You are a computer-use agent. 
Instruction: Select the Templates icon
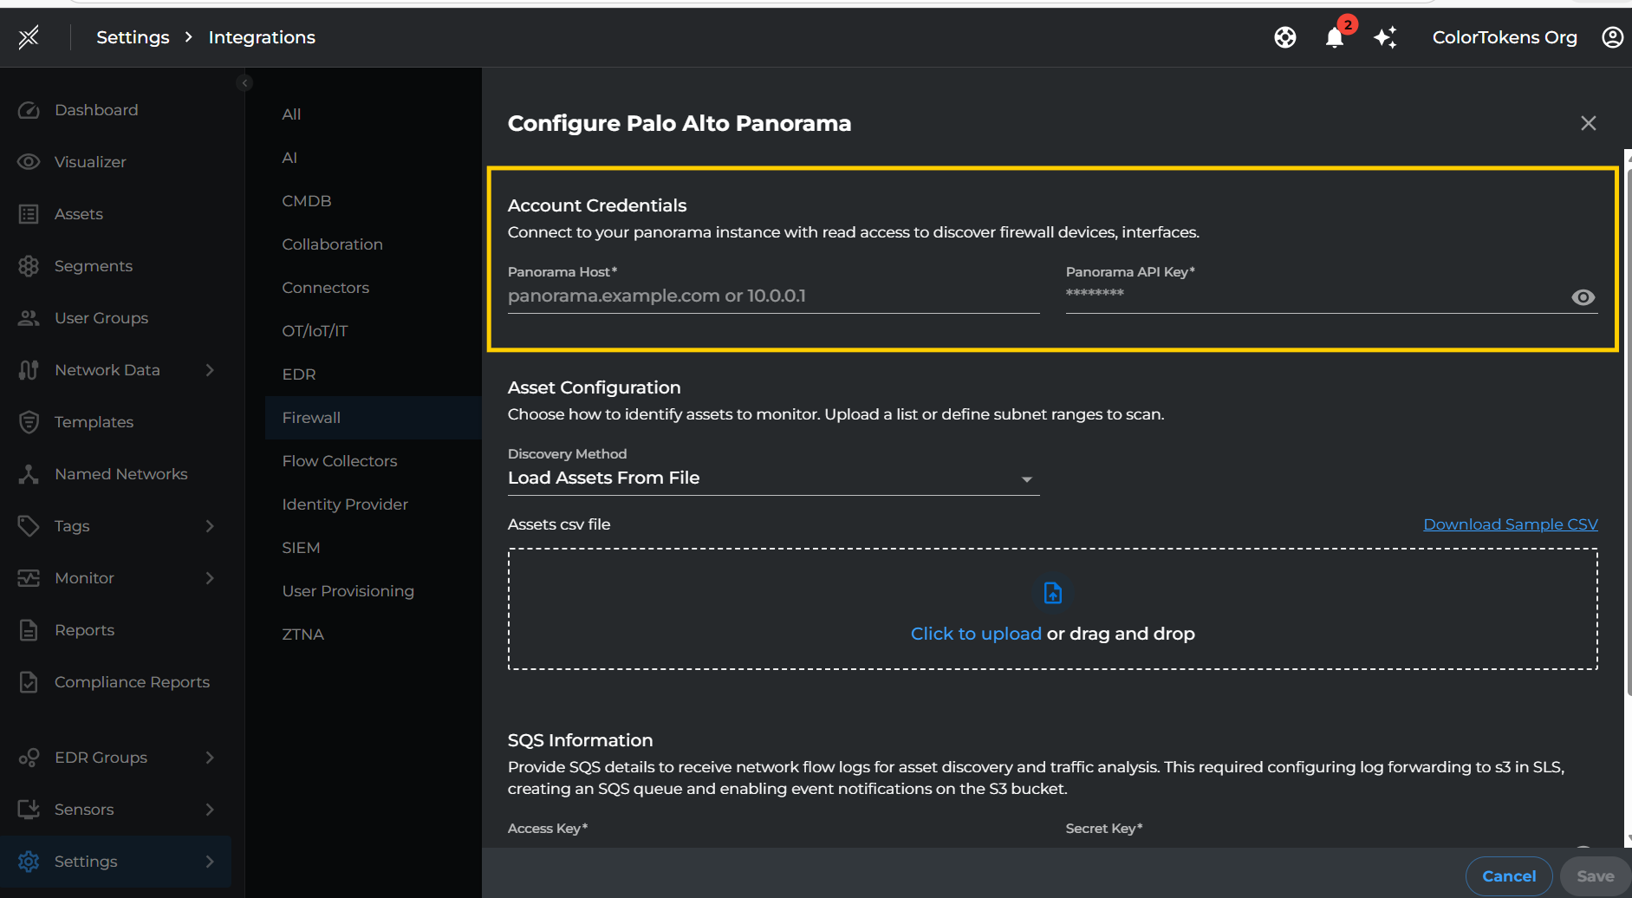(29, 421)
